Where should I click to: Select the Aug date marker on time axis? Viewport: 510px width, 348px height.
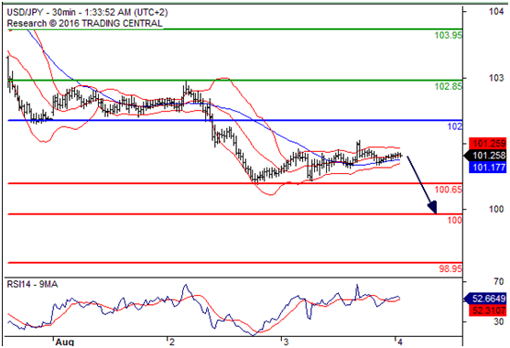(x=65, y=343)
